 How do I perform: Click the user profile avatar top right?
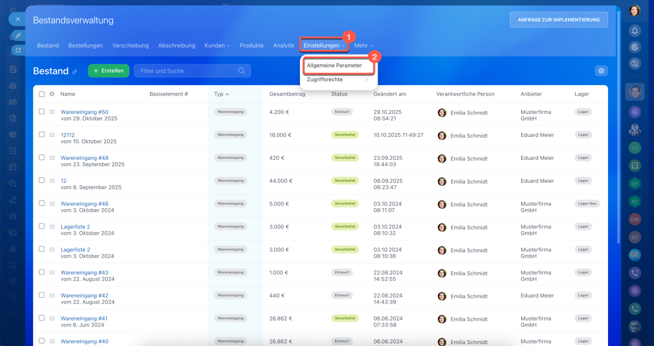635,11
